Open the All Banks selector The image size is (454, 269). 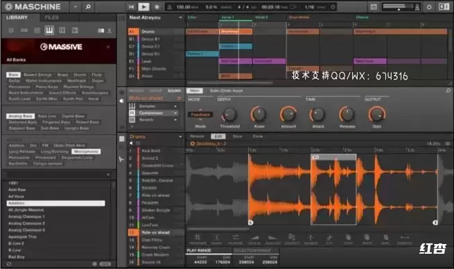16,60
